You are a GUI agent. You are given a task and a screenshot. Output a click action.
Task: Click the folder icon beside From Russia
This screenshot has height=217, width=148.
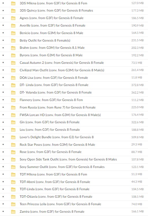pos(13,108)
